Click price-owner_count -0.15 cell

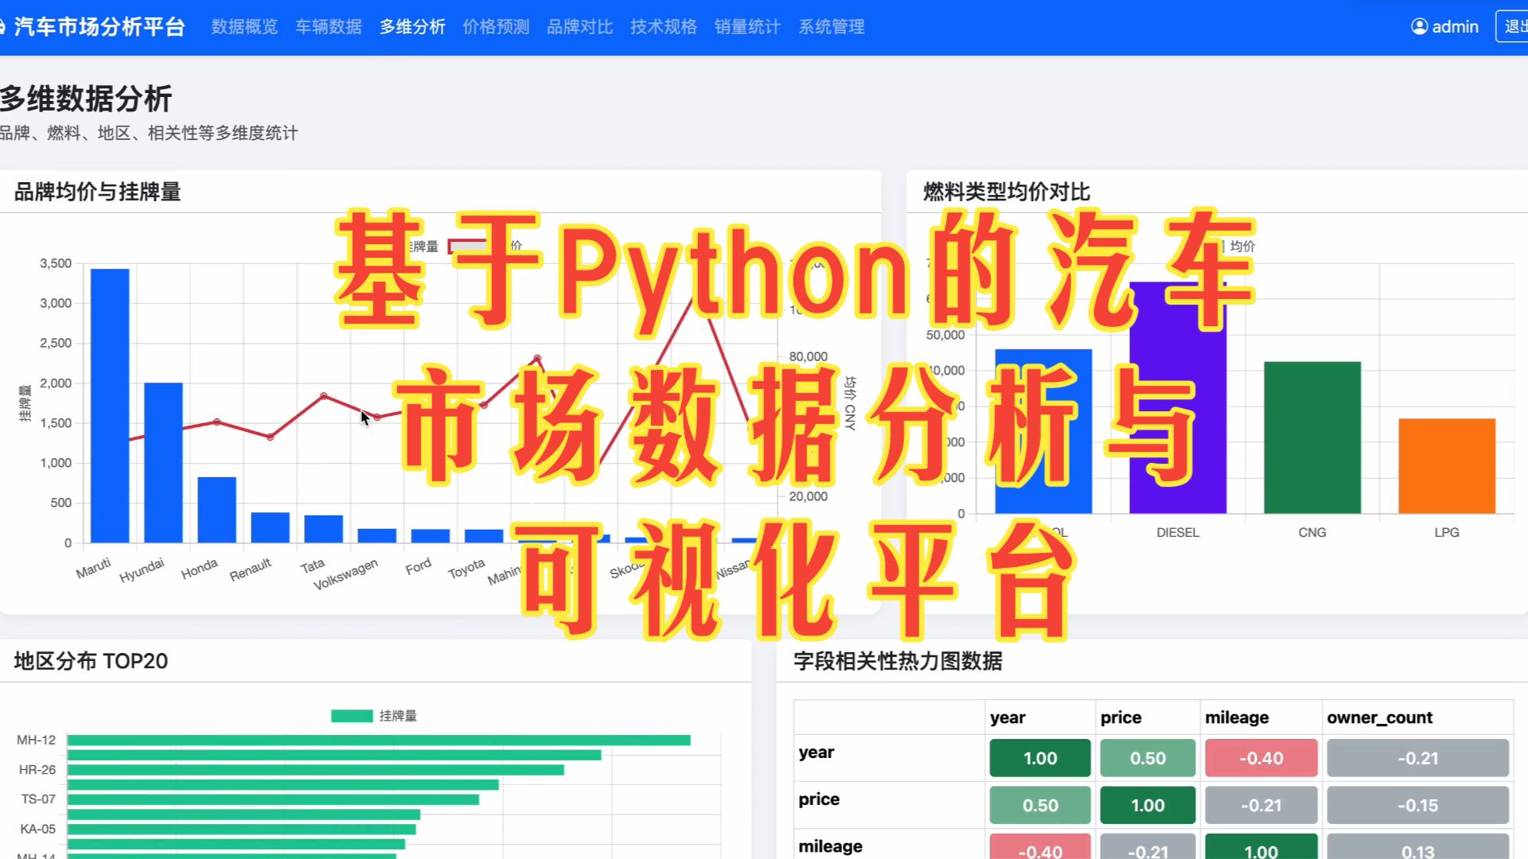pos(1418,805)
